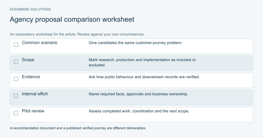Click 'Mark research, production and implementation' description
263x138 pixels.
[x=142, y=62]
